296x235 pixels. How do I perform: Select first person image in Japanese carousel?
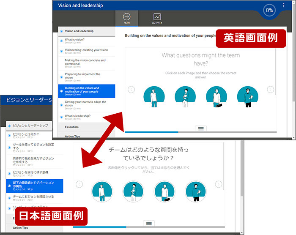(102, 191)
